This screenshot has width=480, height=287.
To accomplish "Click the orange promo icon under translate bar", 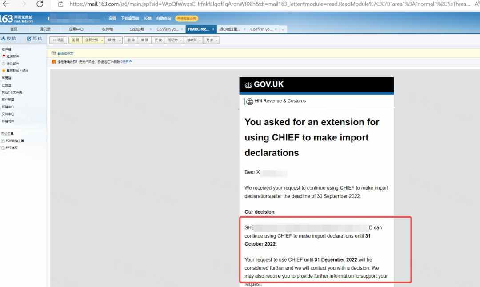I will (54, 61).
